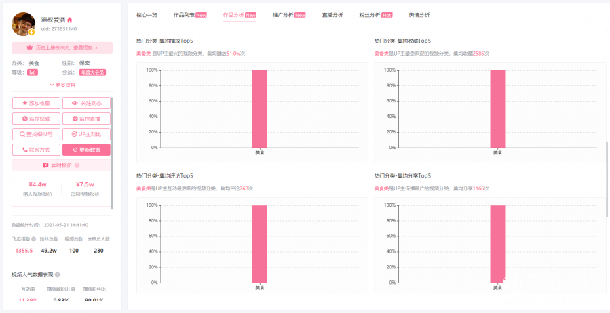Click the help icon next to 实时报价
The height and width of the screenshot is (313, 610).
click(x=77, y=165)
